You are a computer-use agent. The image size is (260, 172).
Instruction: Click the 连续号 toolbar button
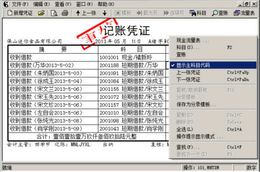pyautogui.click(x=174, y=13)
